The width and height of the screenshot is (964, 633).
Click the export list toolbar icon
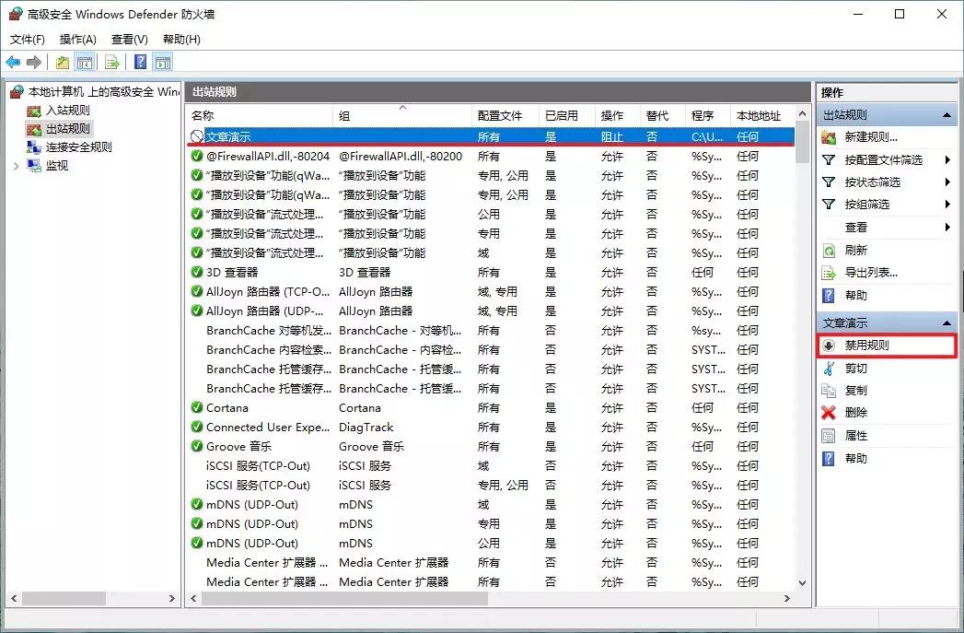[x=110, y=62]
